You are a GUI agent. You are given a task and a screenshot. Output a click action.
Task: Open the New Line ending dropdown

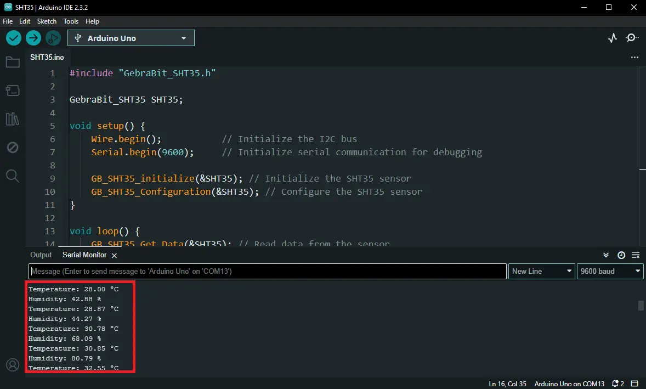[x=541, y=271]
